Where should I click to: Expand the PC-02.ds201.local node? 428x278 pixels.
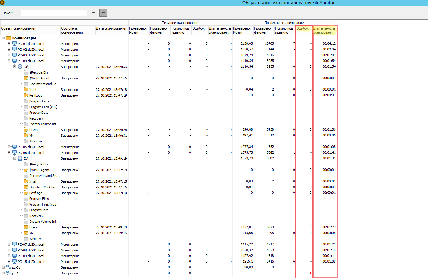click(9, 50)
